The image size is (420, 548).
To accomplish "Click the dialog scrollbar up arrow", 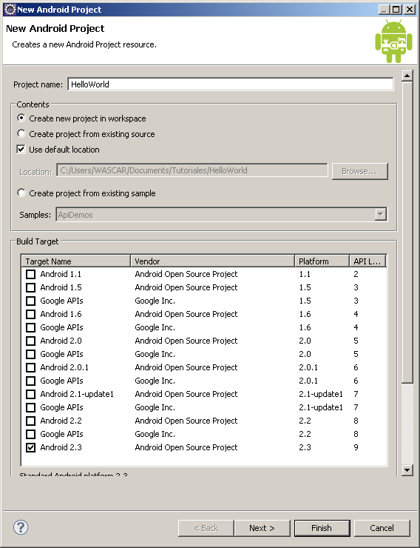I will coord(407,76).
